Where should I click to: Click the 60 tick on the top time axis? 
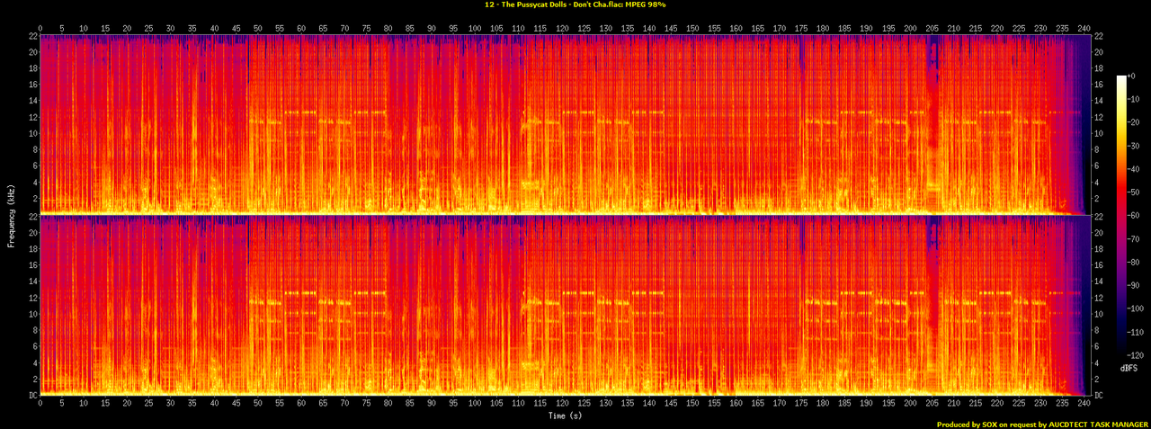[x=301, y=29]
